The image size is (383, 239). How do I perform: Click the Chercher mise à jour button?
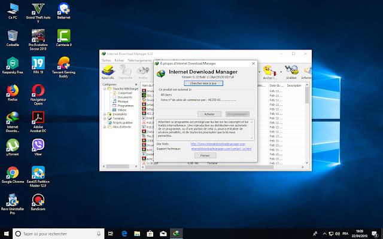pos(203,84)
